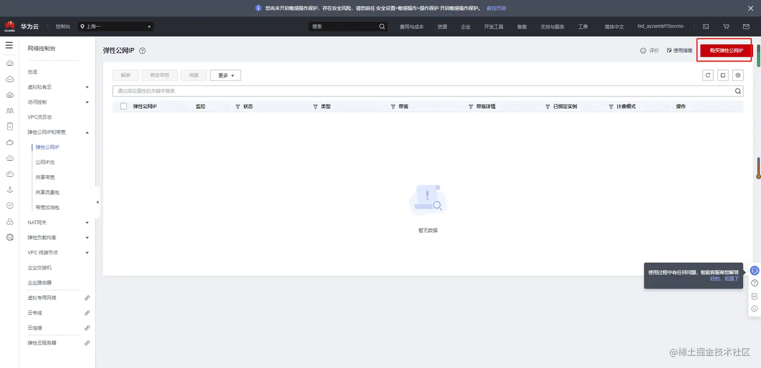Change region via the 上海一 selector
The height and width of the screenshot is (368, 761).
(115, 26)
